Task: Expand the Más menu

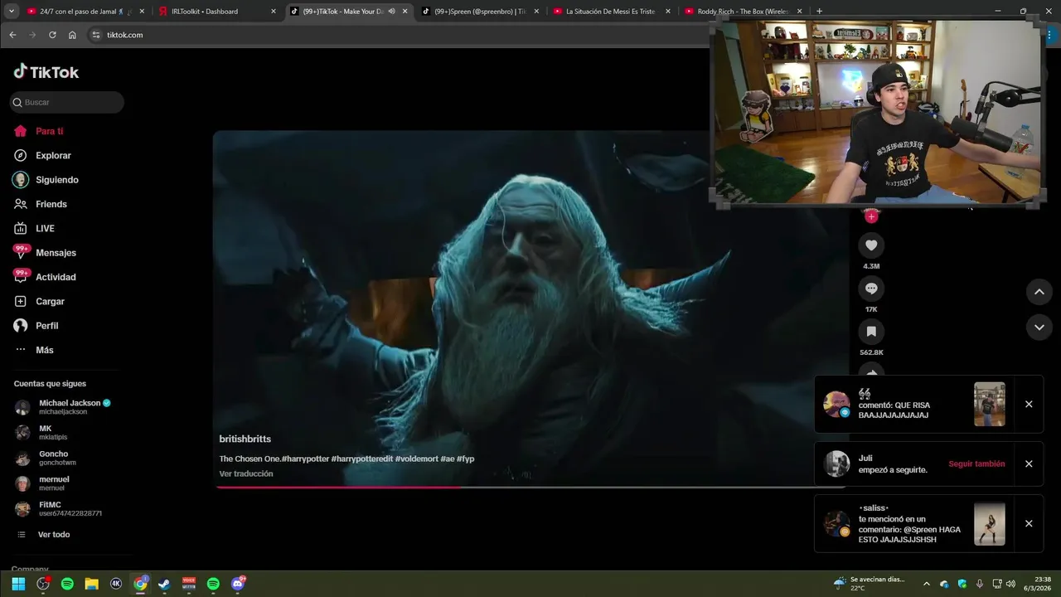Action: (34, 350)
